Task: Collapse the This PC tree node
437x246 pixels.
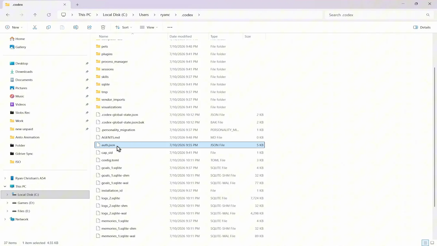Action: [x=5, y=186]
